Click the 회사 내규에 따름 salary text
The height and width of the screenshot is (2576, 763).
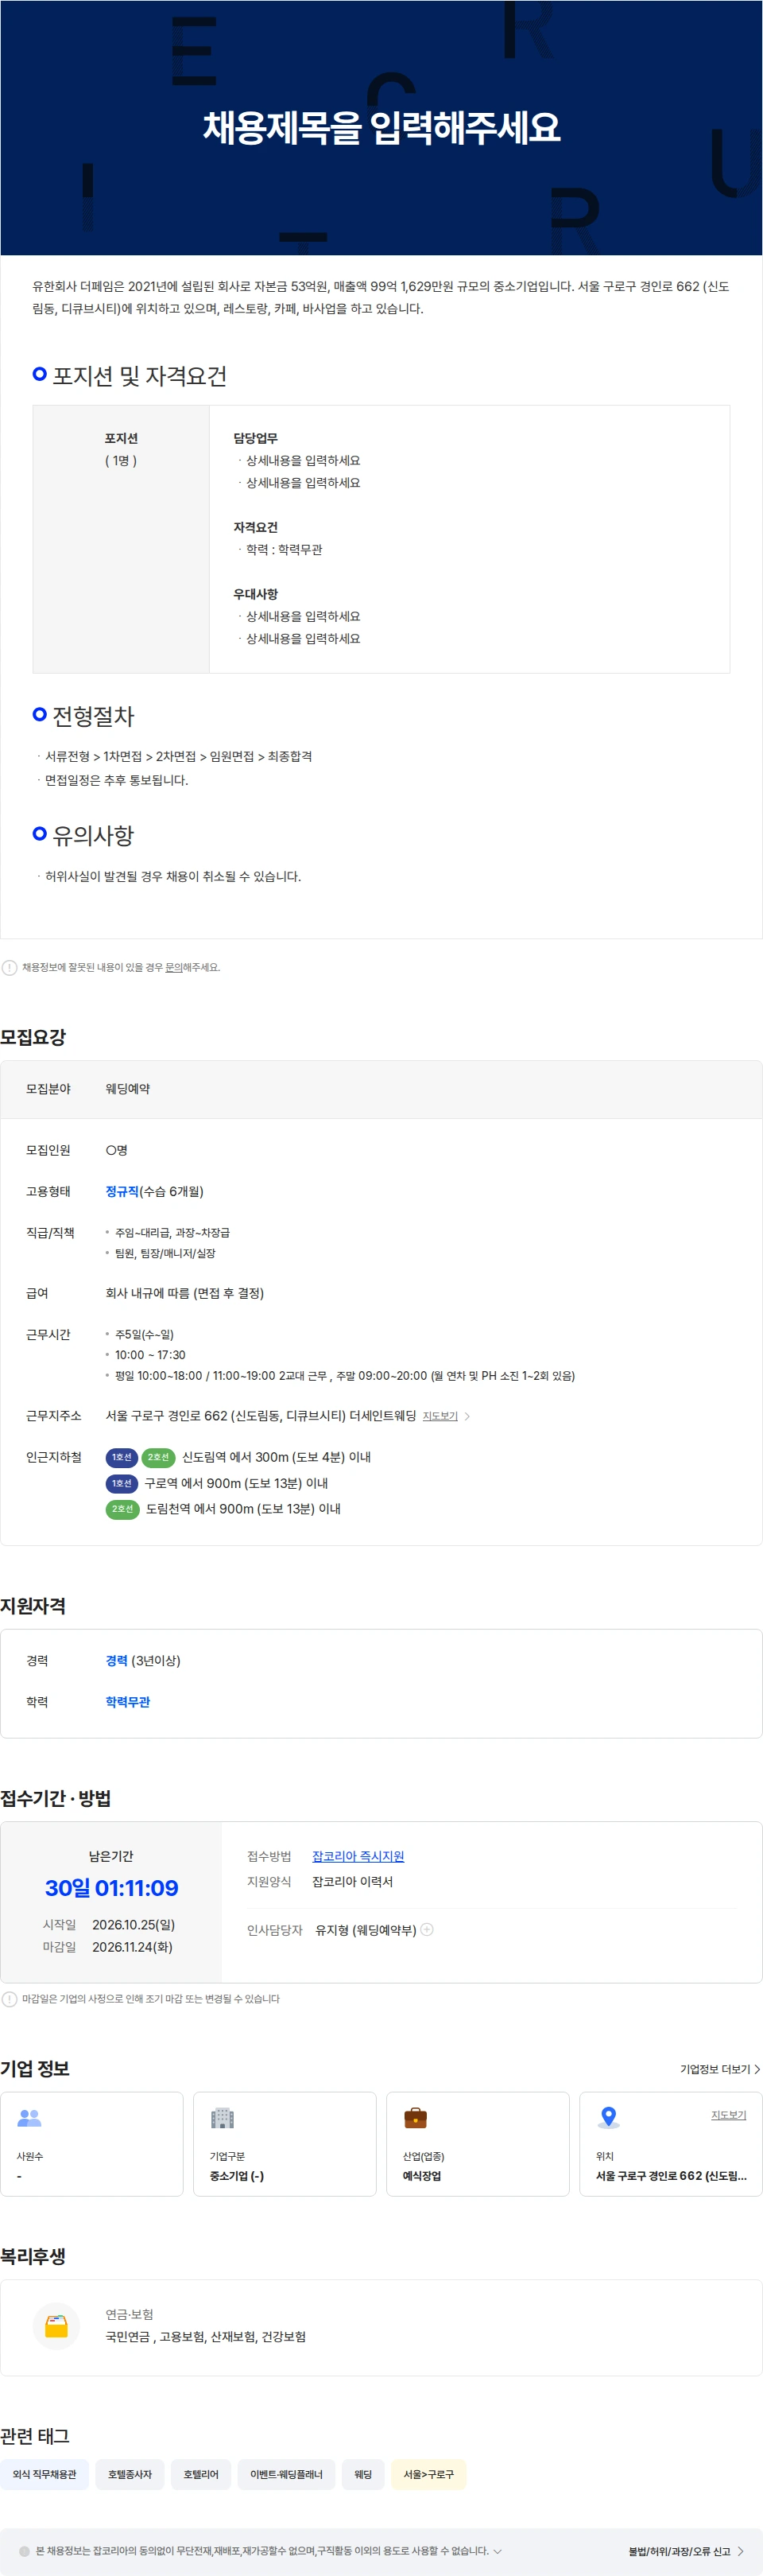click(x=185, y=1293)
